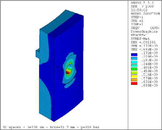The width and height of the screenshot is (162, 130).
Task: Click the teal legend swatch near .344E-09
Action: click(134, 65)
